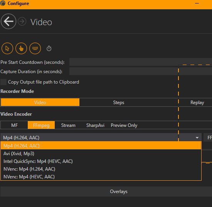The width and height of the screenshot is (212, 207).
Task: Minimize the Configure window
Action: pos(197,3)
